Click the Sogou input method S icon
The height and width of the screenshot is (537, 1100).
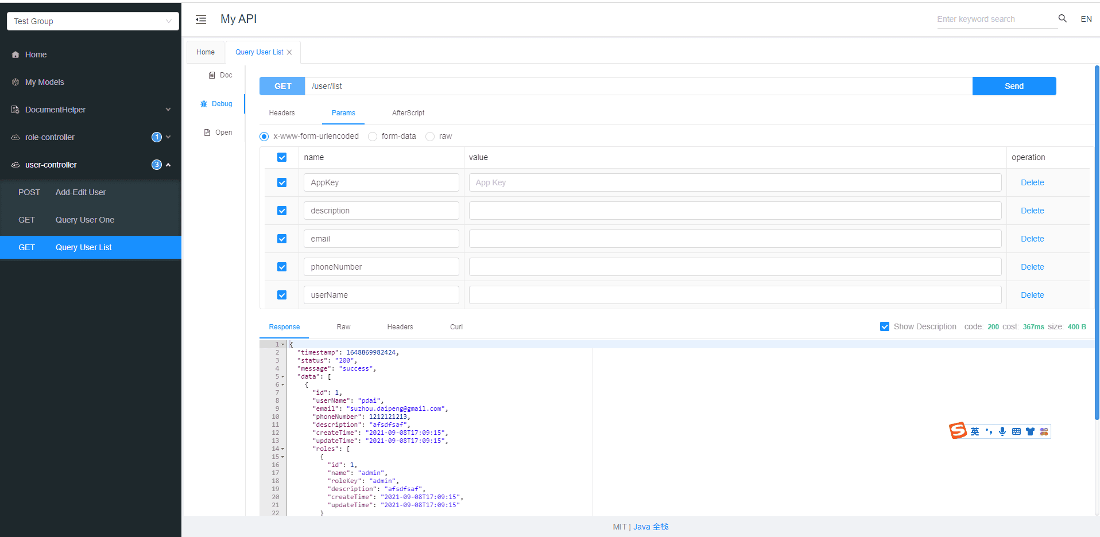coord(957,430)
